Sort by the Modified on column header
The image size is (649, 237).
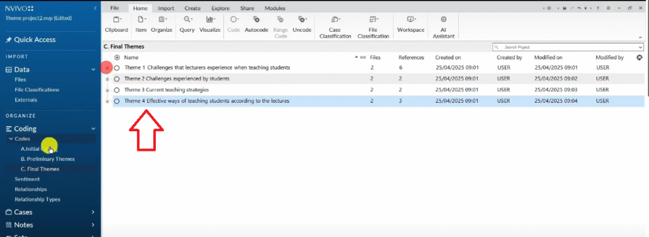548,58
